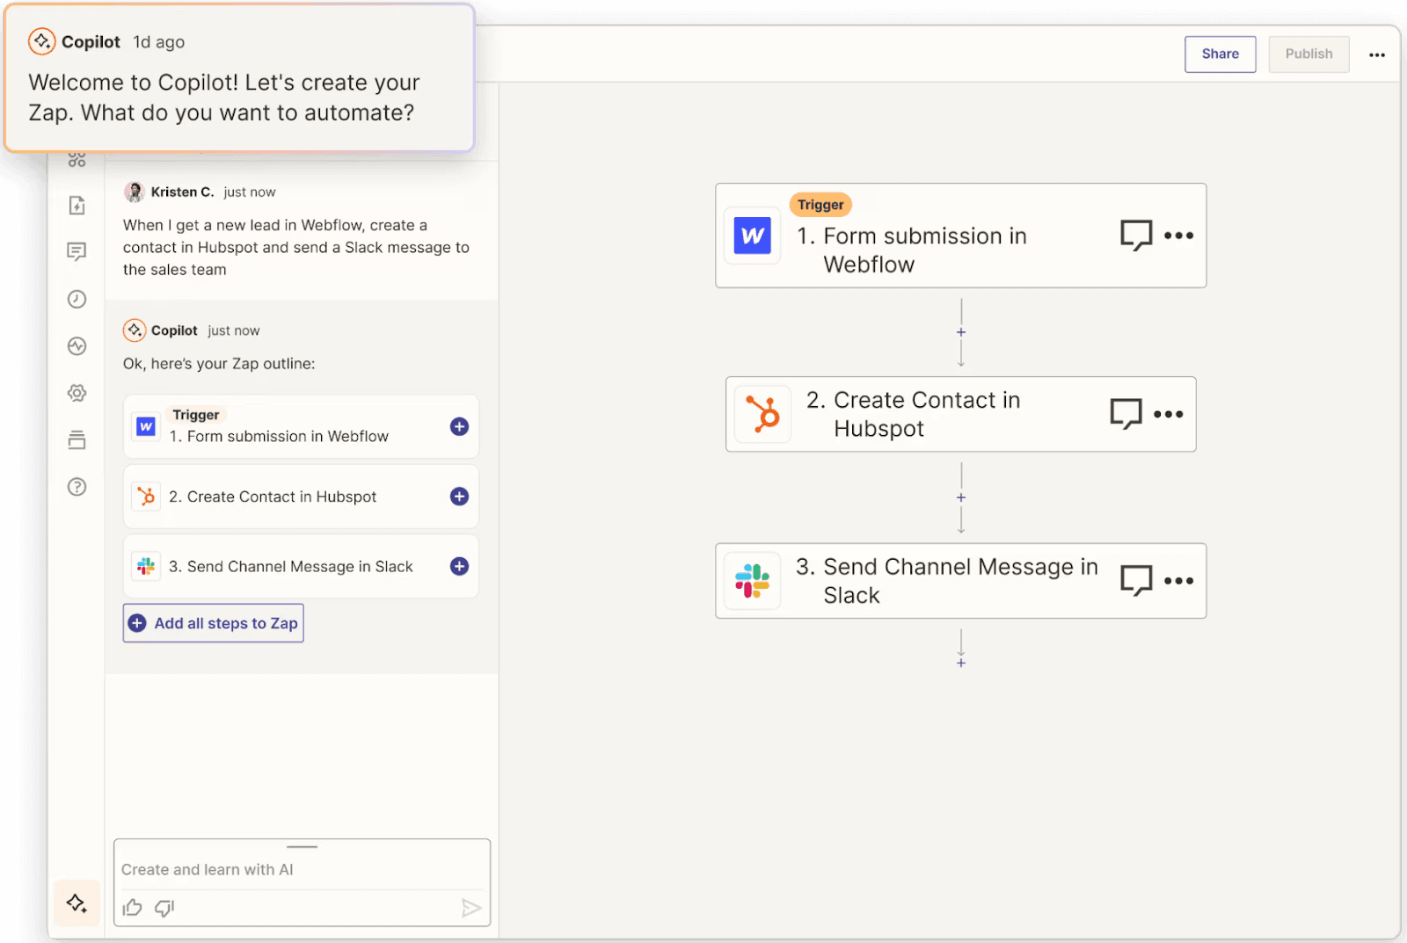Focus the Create and learn with AI input
Screen dimensions: 1407x943
[x=302, y=869]
